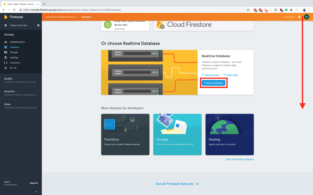
Task: Click Go to docs
Action: click(x=289, y=17)
